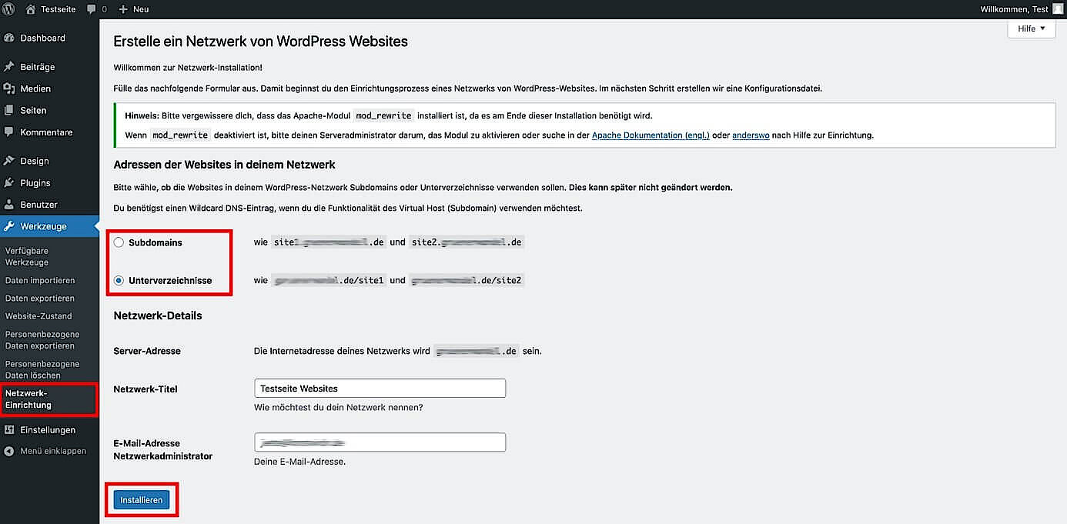Screen dimensions: 1067x524
Task: Click the Installieren button
Action: (x=142, y=499)
